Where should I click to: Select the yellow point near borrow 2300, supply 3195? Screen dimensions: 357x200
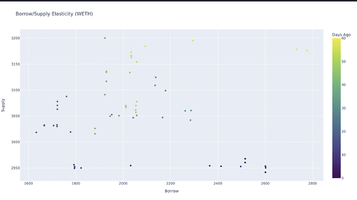click(193, 41)
